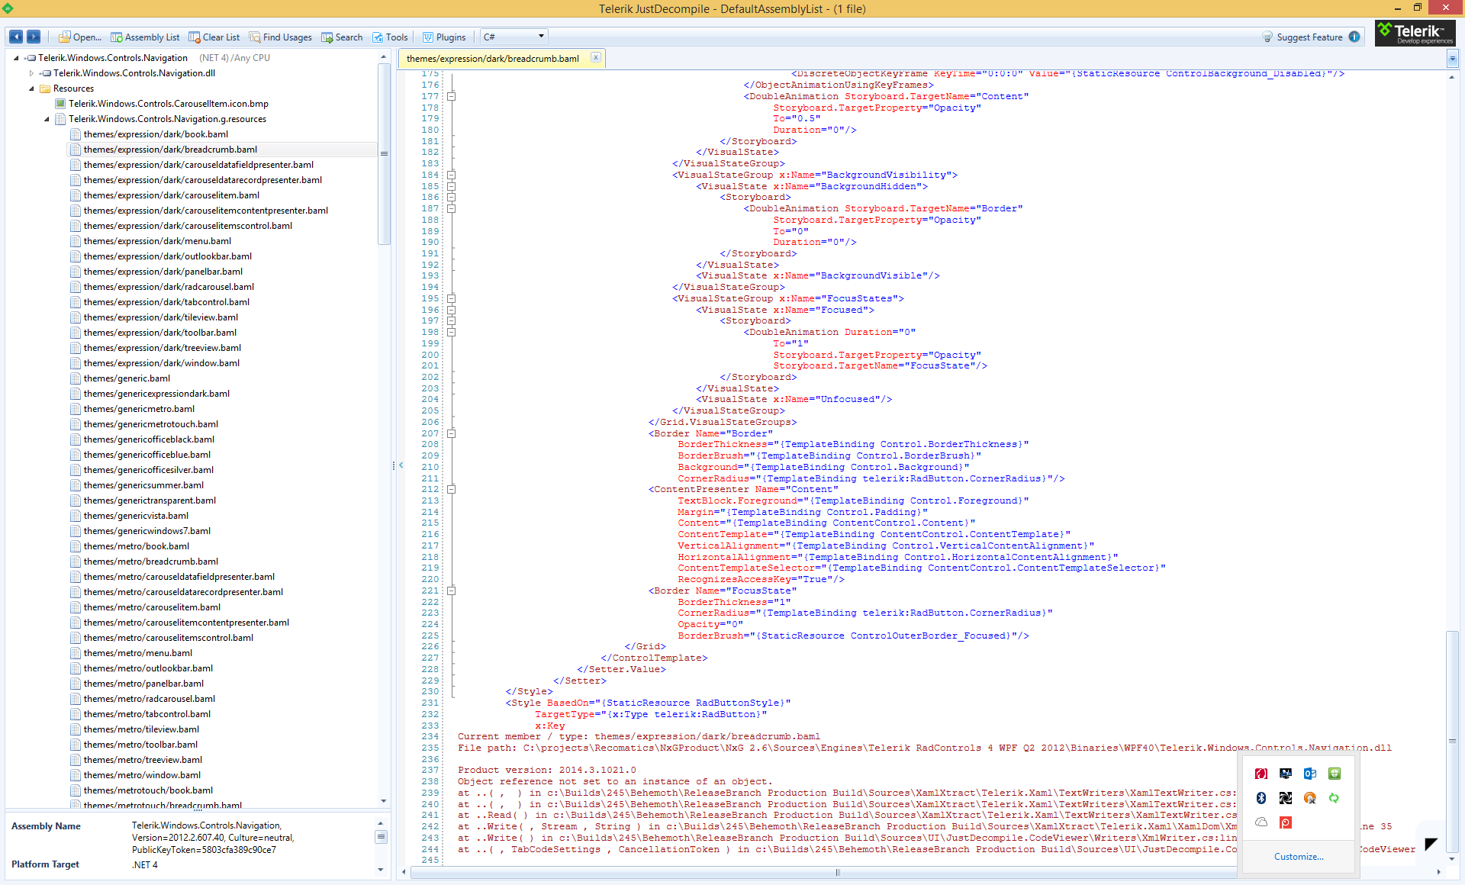Click the Product version line in code
The image size is (1465, 885).
546,770
